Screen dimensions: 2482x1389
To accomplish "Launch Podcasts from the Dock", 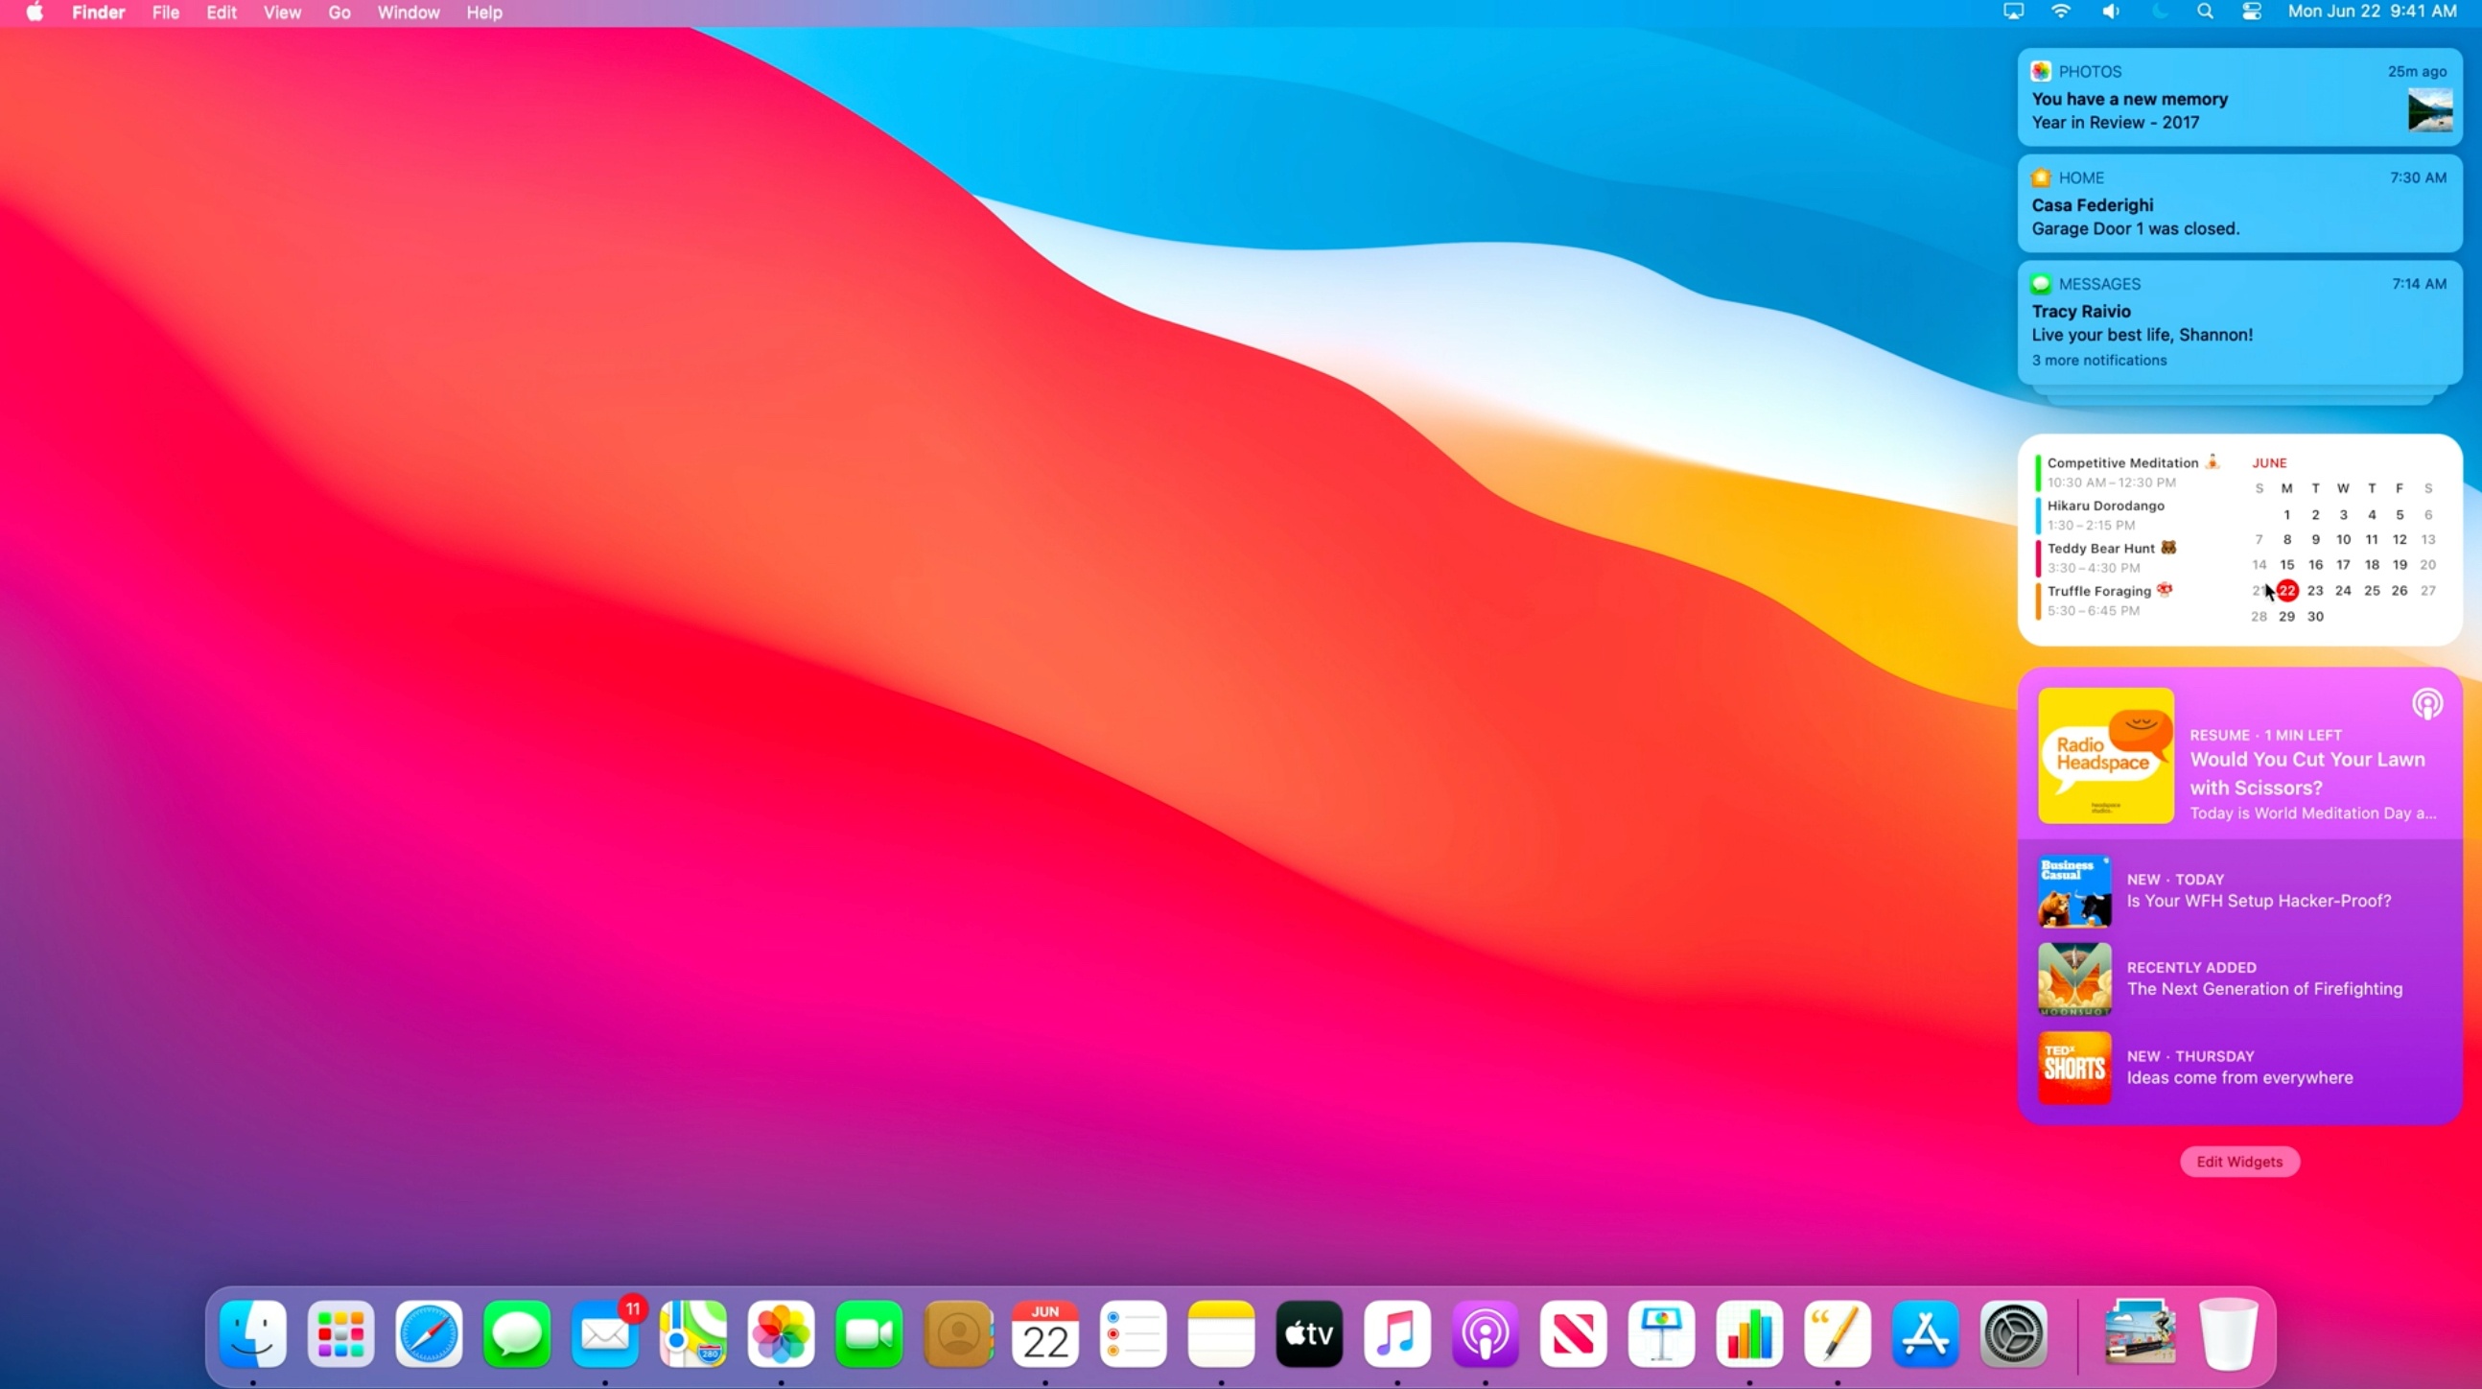I will point(1485,1335).
